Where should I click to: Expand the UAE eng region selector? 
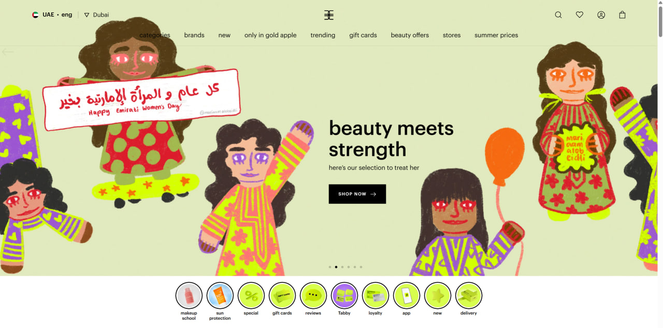pyautogui.click(x=52, y=15)
